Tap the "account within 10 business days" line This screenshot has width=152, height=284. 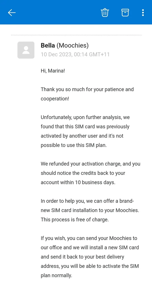coord(78,182)
